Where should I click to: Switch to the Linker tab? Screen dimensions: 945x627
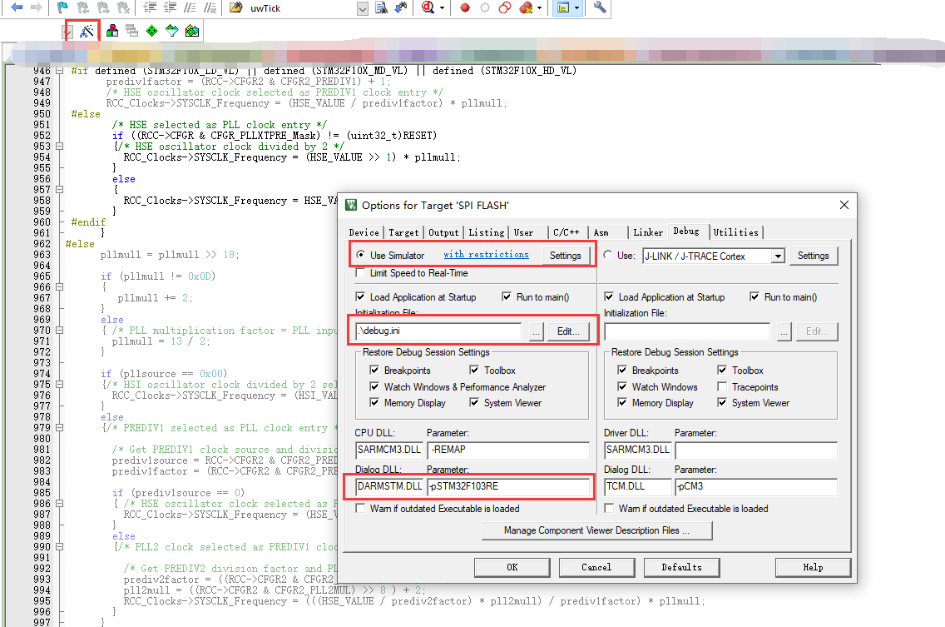[649, 232]
